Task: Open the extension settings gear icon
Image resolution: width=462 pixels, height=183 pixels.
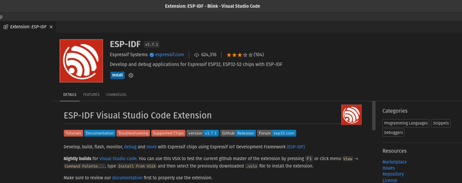Action: click(131, 75)
